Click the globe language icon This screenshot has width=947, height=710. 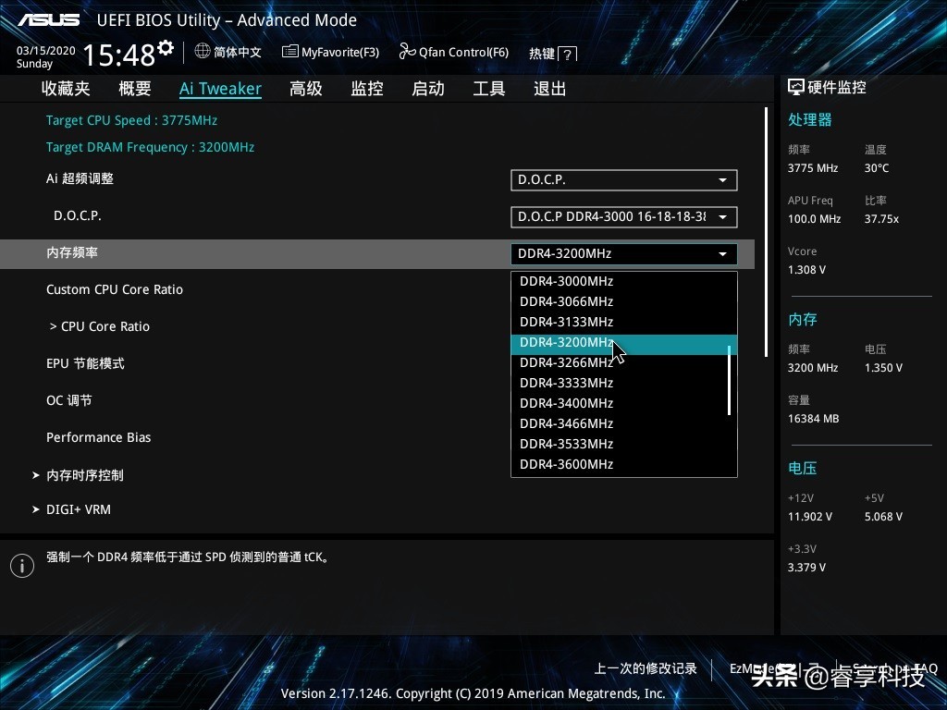(203, 52)
